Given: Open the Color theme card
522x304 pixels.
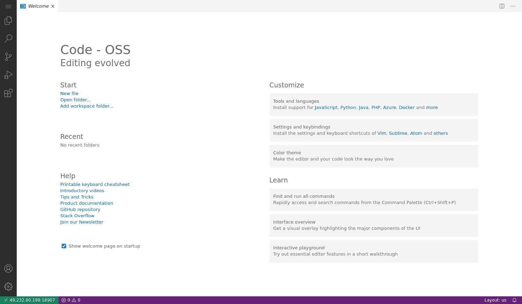Looking at the screenshot, I should tap(374, 156).
